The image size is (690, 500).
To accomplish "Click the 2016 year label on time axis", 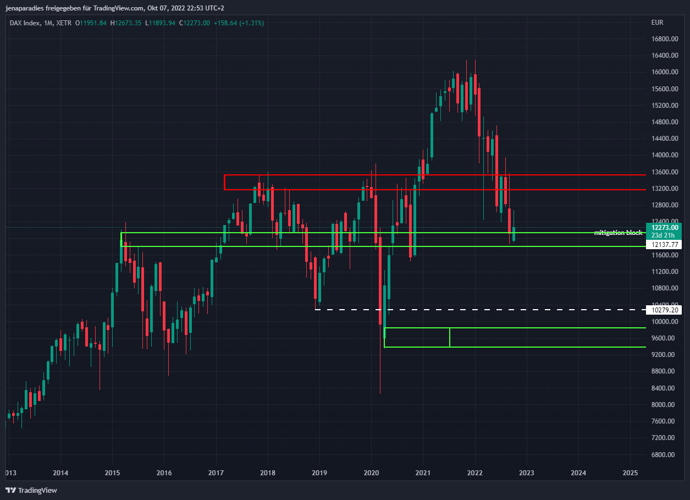I will pos(164,473).
